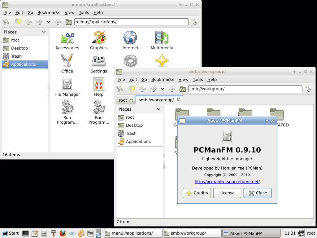Select Trash in applications window sidebar

tap(16, 56)
